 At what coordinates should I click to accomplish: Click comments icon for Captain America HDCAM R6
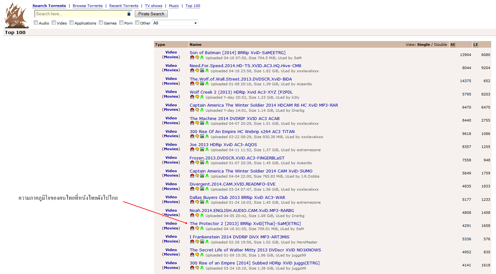tap(197, 110)
